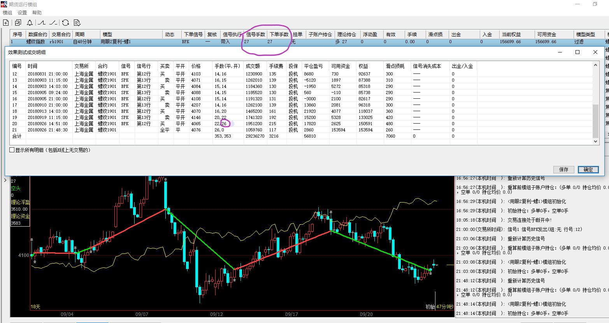Click the whS application logo in title bar
The height and width of the screenshot is (323, 609).
[x=4, y=4]
